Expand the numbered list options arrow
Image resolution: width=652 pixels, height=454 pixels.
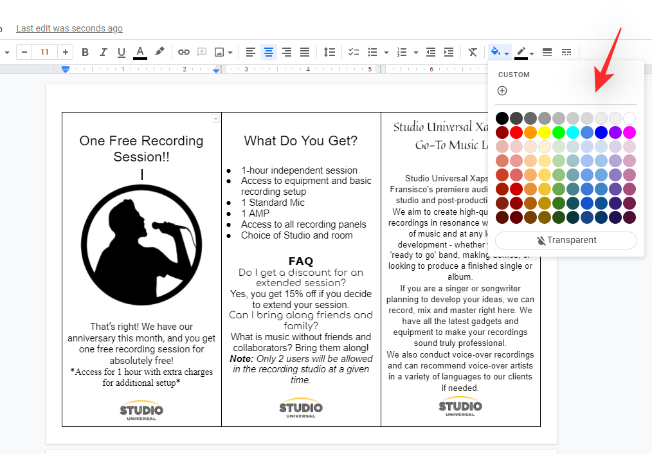click(416, 53)
